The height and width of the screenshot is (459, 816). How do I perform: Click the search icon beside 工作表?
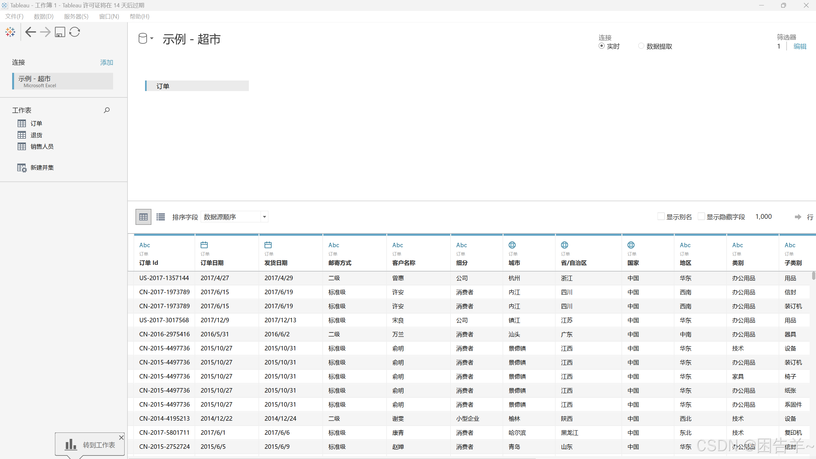pos(107,110)
